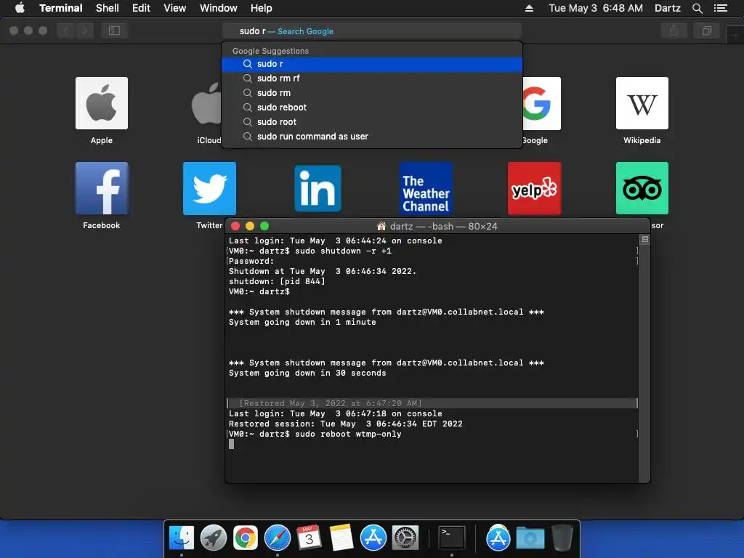Click the Safari address bar showing sudo r
744x558 pixels.
coord(372,31)
